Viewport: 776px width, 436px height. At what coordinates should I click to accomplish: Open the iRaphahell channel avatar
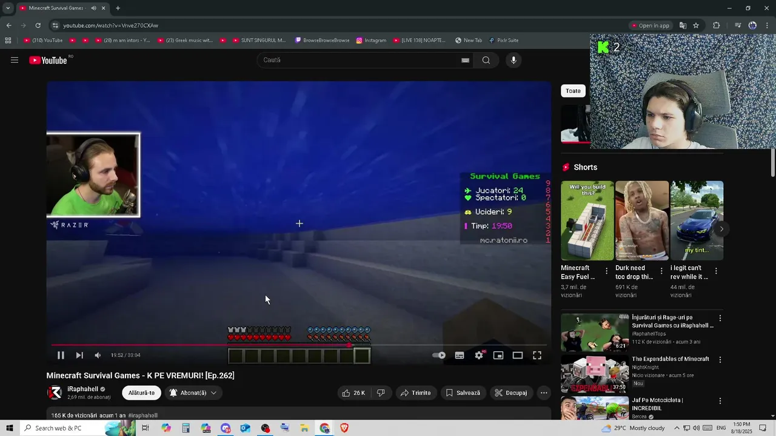point(55,393)
